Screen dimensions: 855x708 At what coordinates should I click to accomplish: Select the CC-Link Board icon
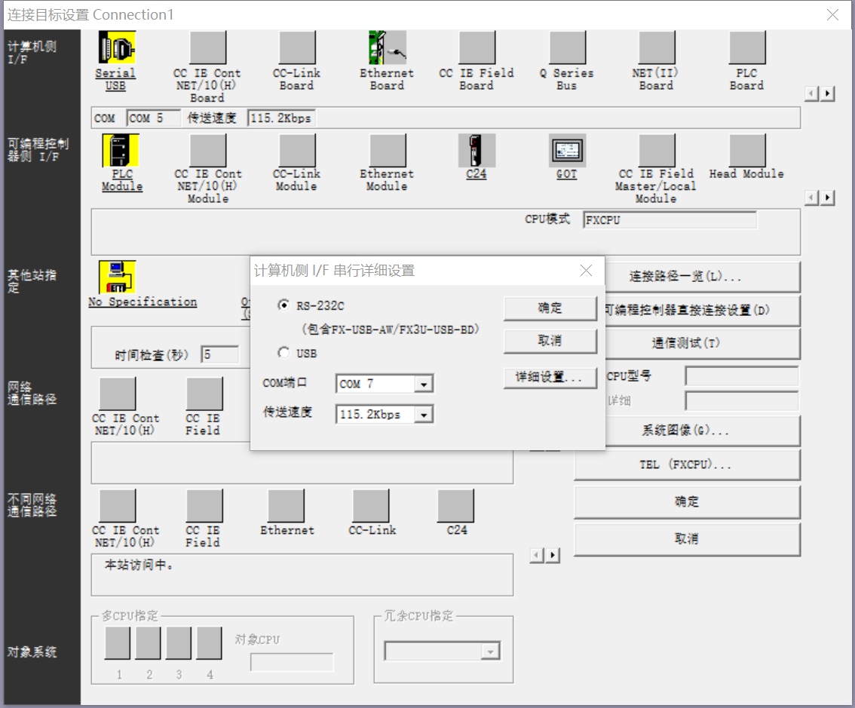[x=297, y=48]
